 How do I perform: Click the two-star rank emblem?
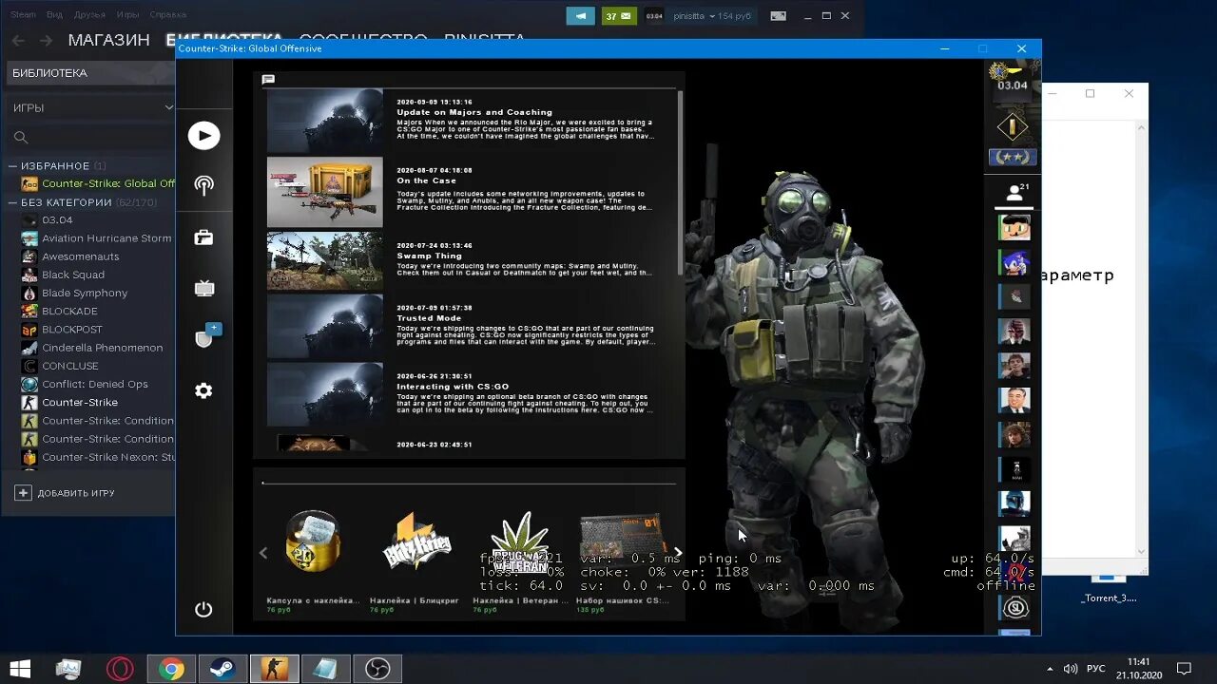point(1013,157)
